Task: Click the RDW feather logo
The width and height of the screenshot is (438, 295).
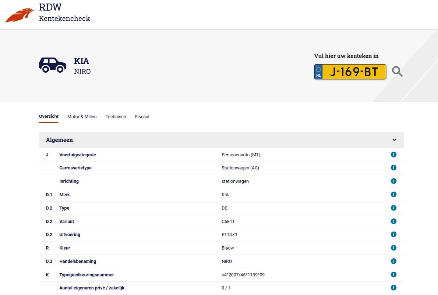Action: click(x=20, y=15)
